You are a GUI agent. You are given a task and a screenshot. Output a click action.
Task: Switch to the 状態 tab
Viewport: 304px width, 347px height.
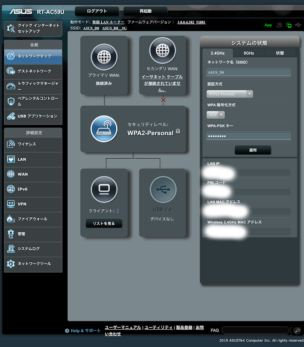click(x=280, y=53)
